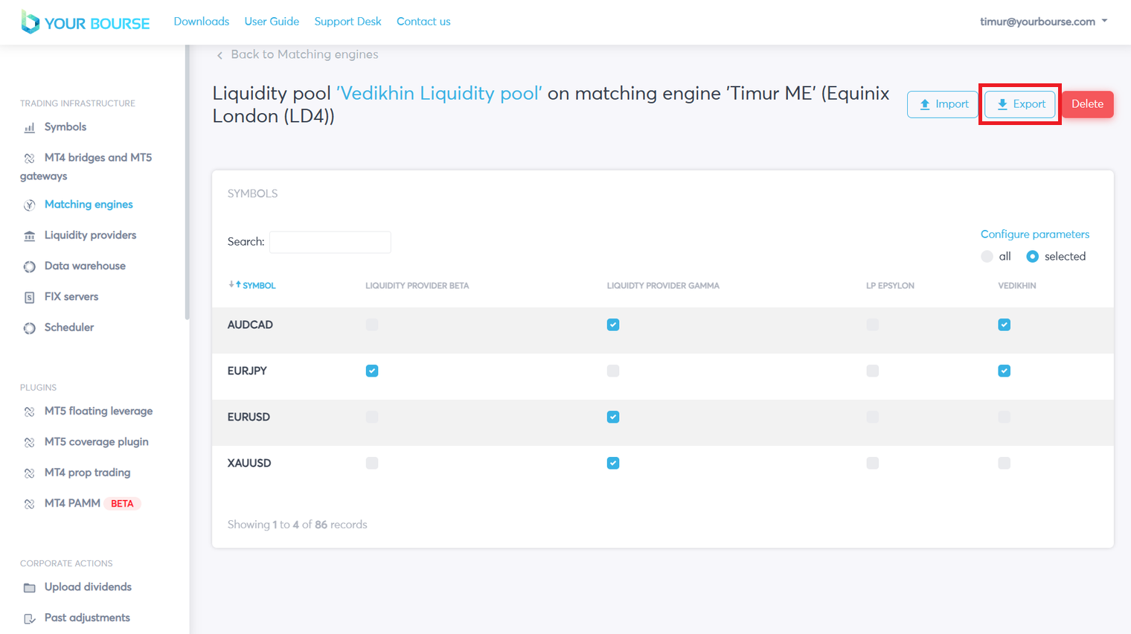
Task: Go back to Matching engines
Action: (298, 54)
